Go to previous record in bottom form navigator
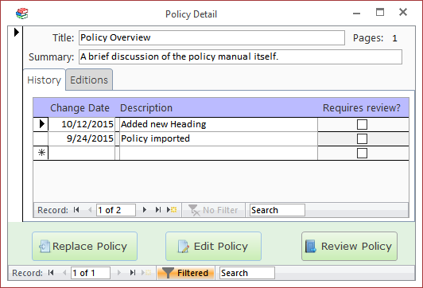423x288 pixels. pyautogui.click(x=64, y=273)
